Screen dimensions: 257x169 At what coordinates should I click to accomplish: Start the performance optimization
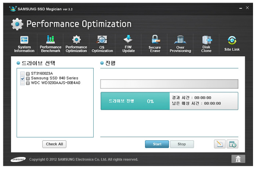(x=157, y=144)
